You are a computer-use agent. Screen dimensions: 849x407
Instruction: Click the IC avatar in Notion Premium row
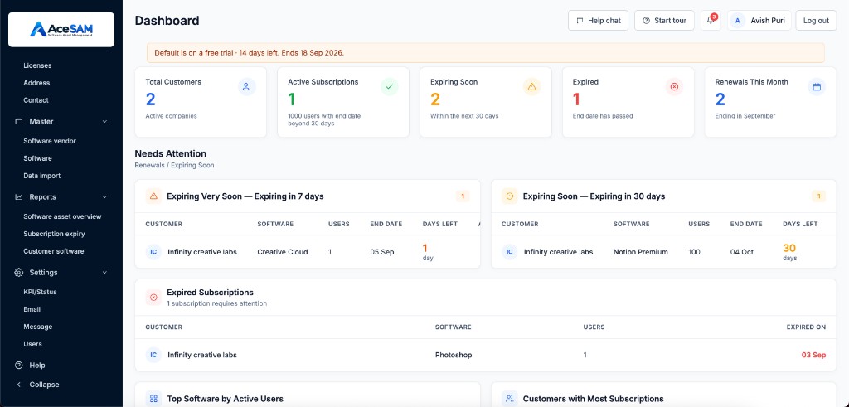pyautogui.click(x=510, y=252)
